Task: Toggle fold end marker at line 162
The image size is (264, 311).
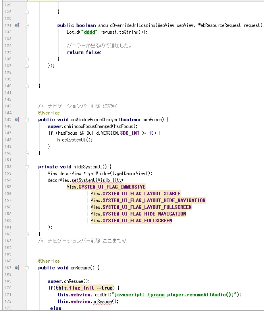Action: coord(27,234)
